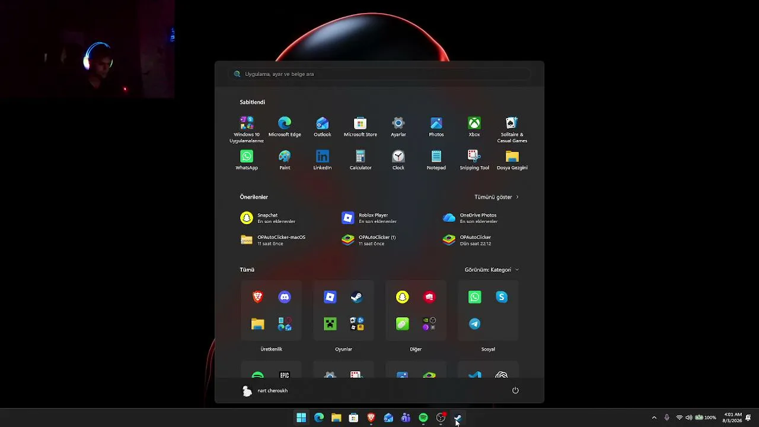Open Dosya Gezgini pinned app

512,160
